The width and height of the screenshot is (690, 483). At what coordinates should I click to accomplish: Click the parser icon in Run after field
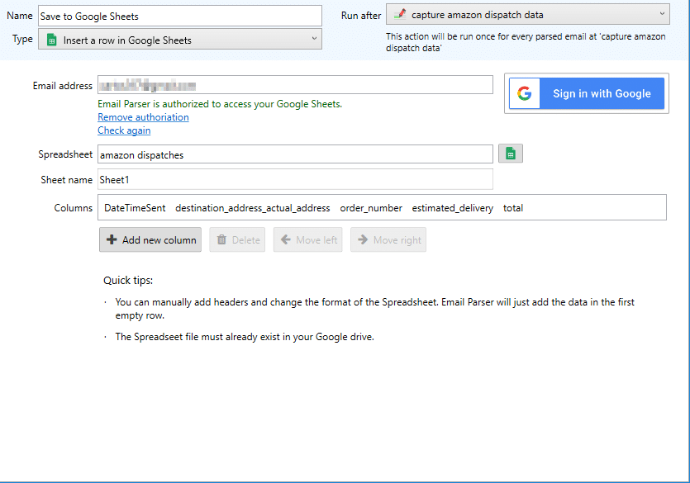(x=400, y=15)
